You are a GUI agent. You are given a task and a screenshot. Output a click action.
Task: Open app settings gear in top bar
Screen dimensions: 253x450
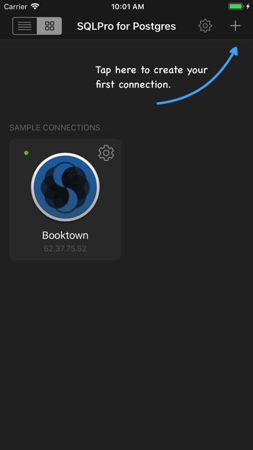coord(205,26)
